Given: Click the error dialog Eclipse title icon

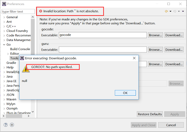Looking at the screenshot, I should click(x=22, y=58).
